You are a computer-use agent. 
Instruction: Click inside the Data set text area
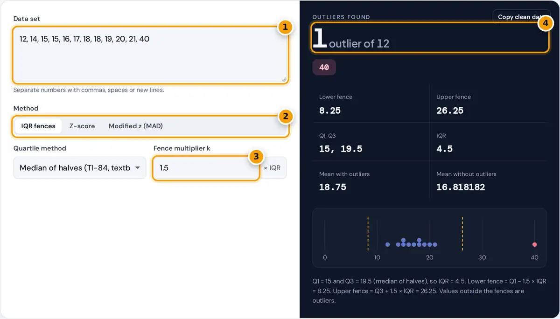point(150,55)
